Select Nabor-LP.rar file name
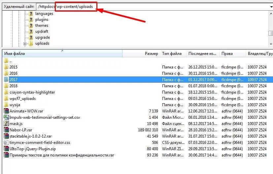 click(21, 130)
